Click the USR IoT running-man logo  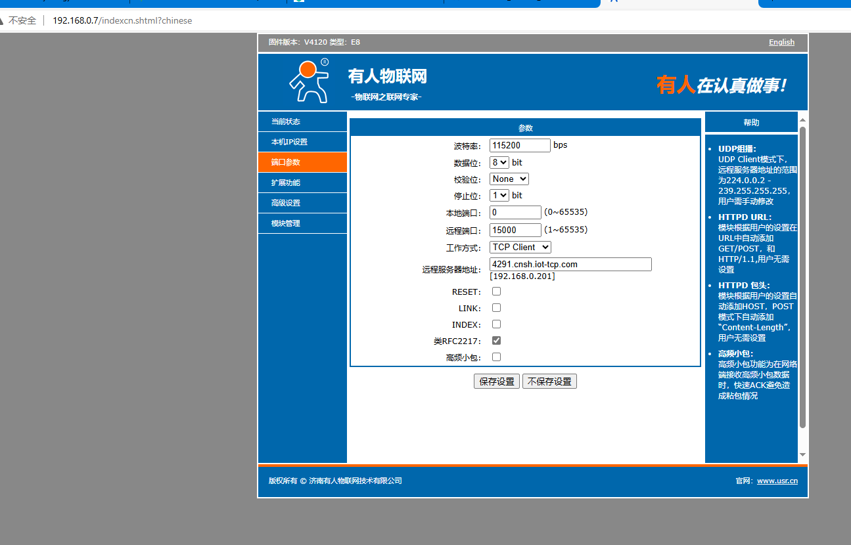pyautogui.click(x=309, y=81)
